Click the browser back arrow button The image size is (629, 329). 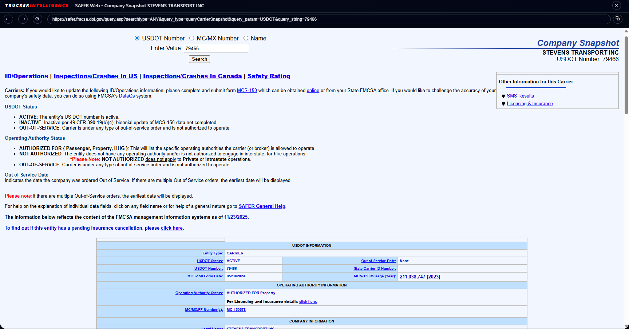pos(8,19)
